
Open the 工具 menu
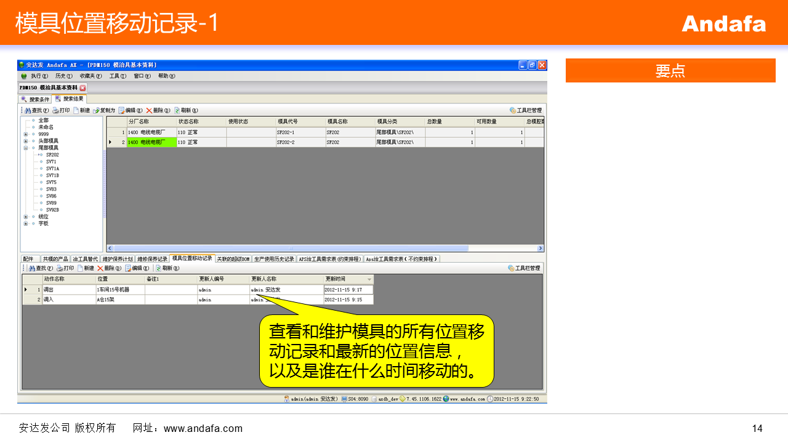117,76
